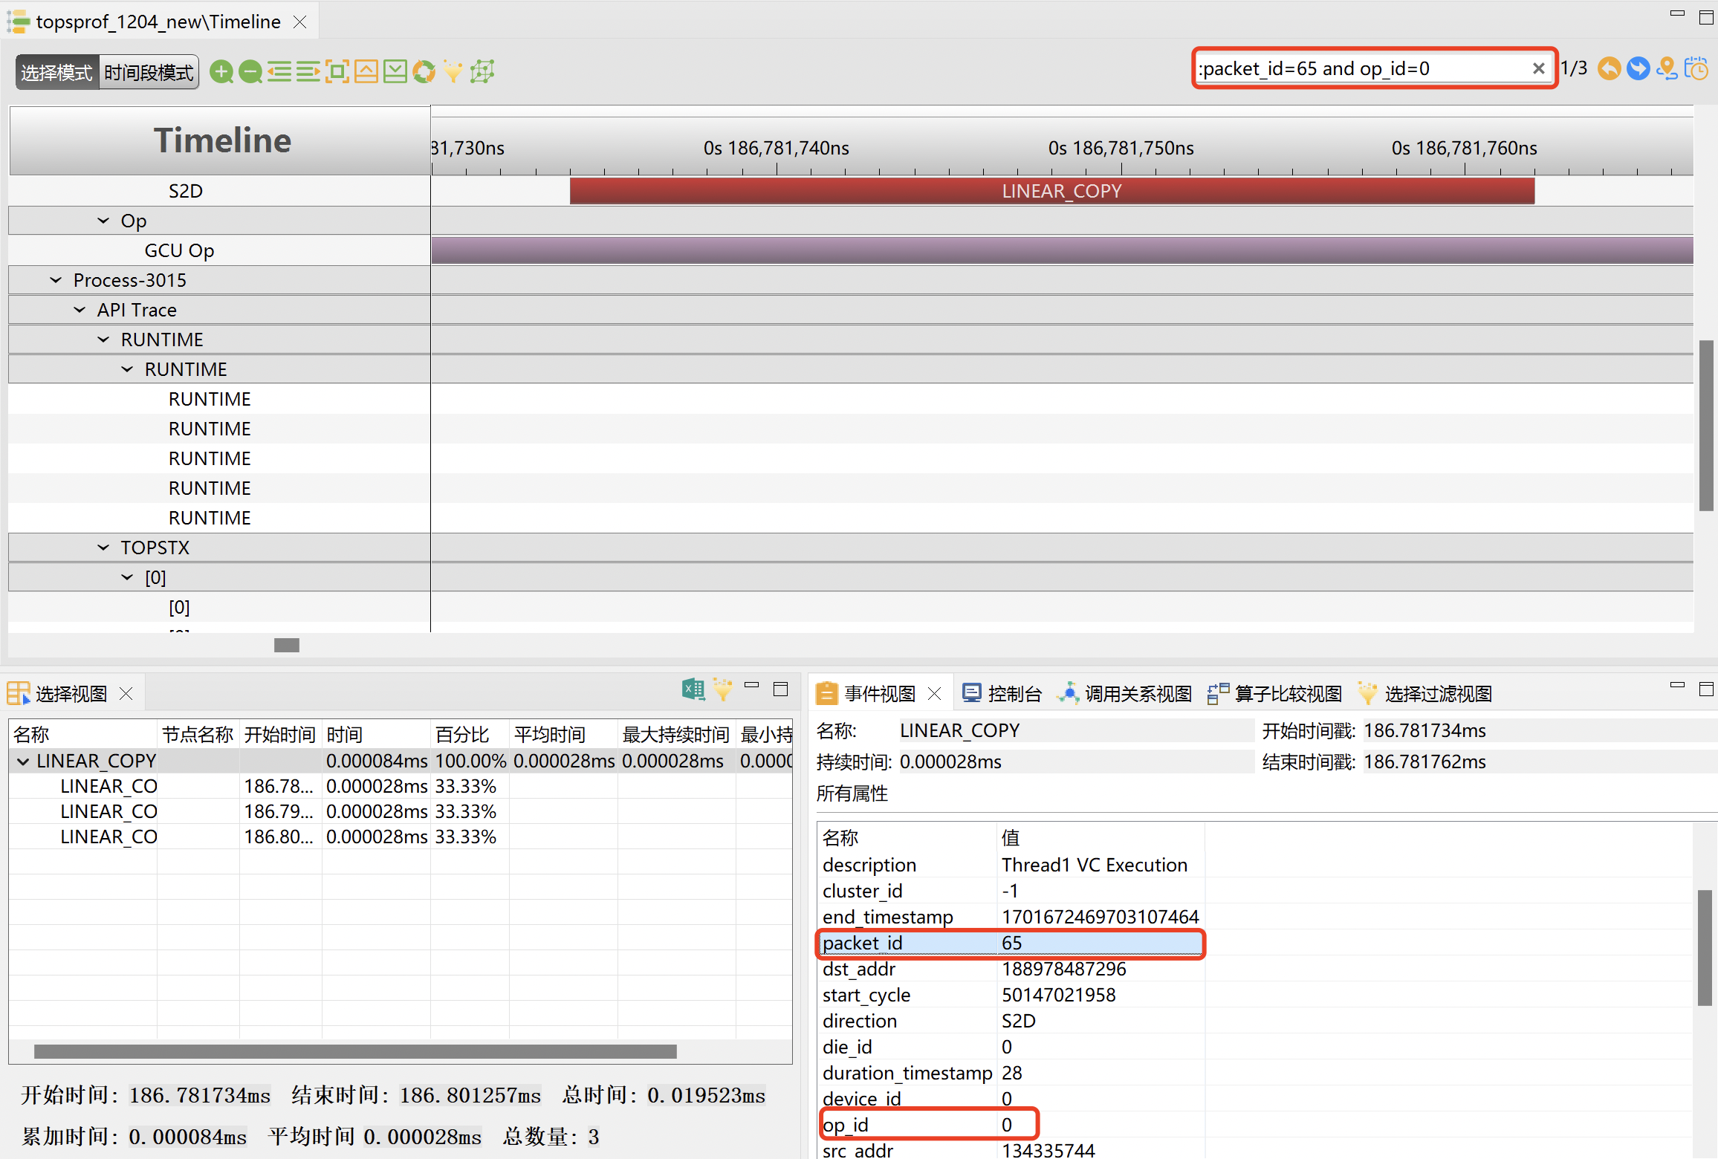Zoom out of the timeline
1718x1159 pixels.
click(x=250, y=72)
